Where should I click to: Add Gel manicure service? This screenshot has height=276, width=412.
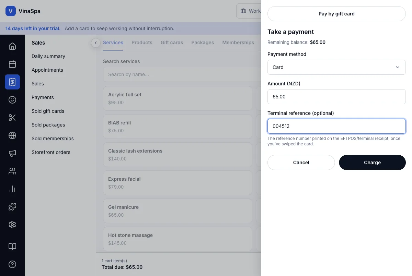pyautogui.click(x=178, y=211)
